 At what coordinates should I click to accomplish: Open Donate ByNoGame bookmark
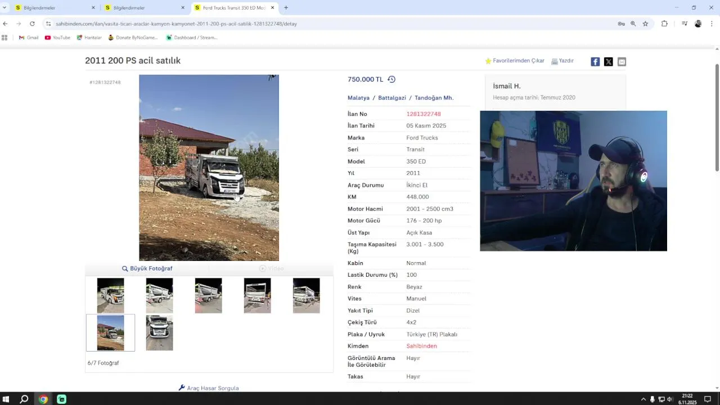click(133, 38)
